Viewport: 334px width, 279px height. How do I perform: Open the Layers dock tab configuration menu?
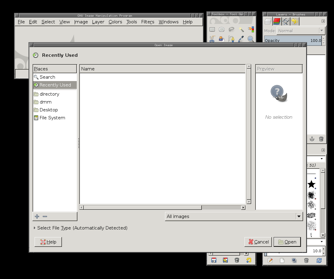(323, 21)
